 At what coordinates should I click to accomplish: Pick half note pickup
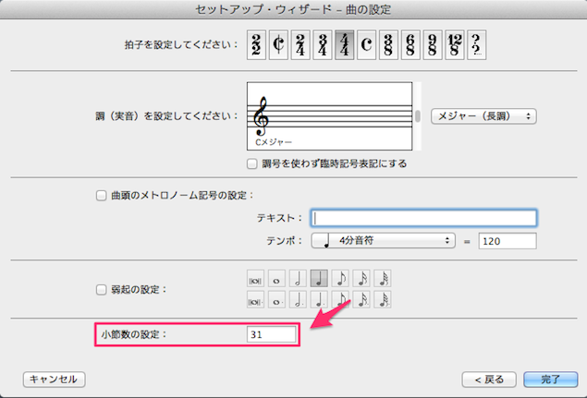[298, 279]
